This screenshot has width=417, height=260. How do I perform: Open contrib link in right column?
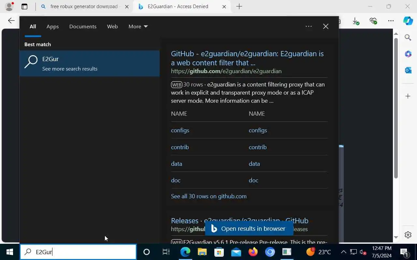tap(258, 147)
